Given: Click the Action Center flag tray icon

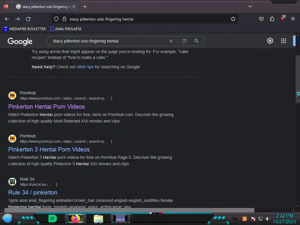Looking at the screenshot, I should [x=253, y=219].
